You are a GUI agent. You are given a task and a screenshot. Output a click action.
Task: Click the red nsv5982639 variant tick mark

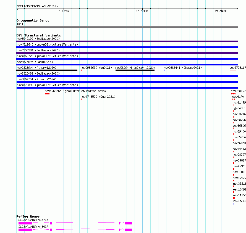click(81, 70)
